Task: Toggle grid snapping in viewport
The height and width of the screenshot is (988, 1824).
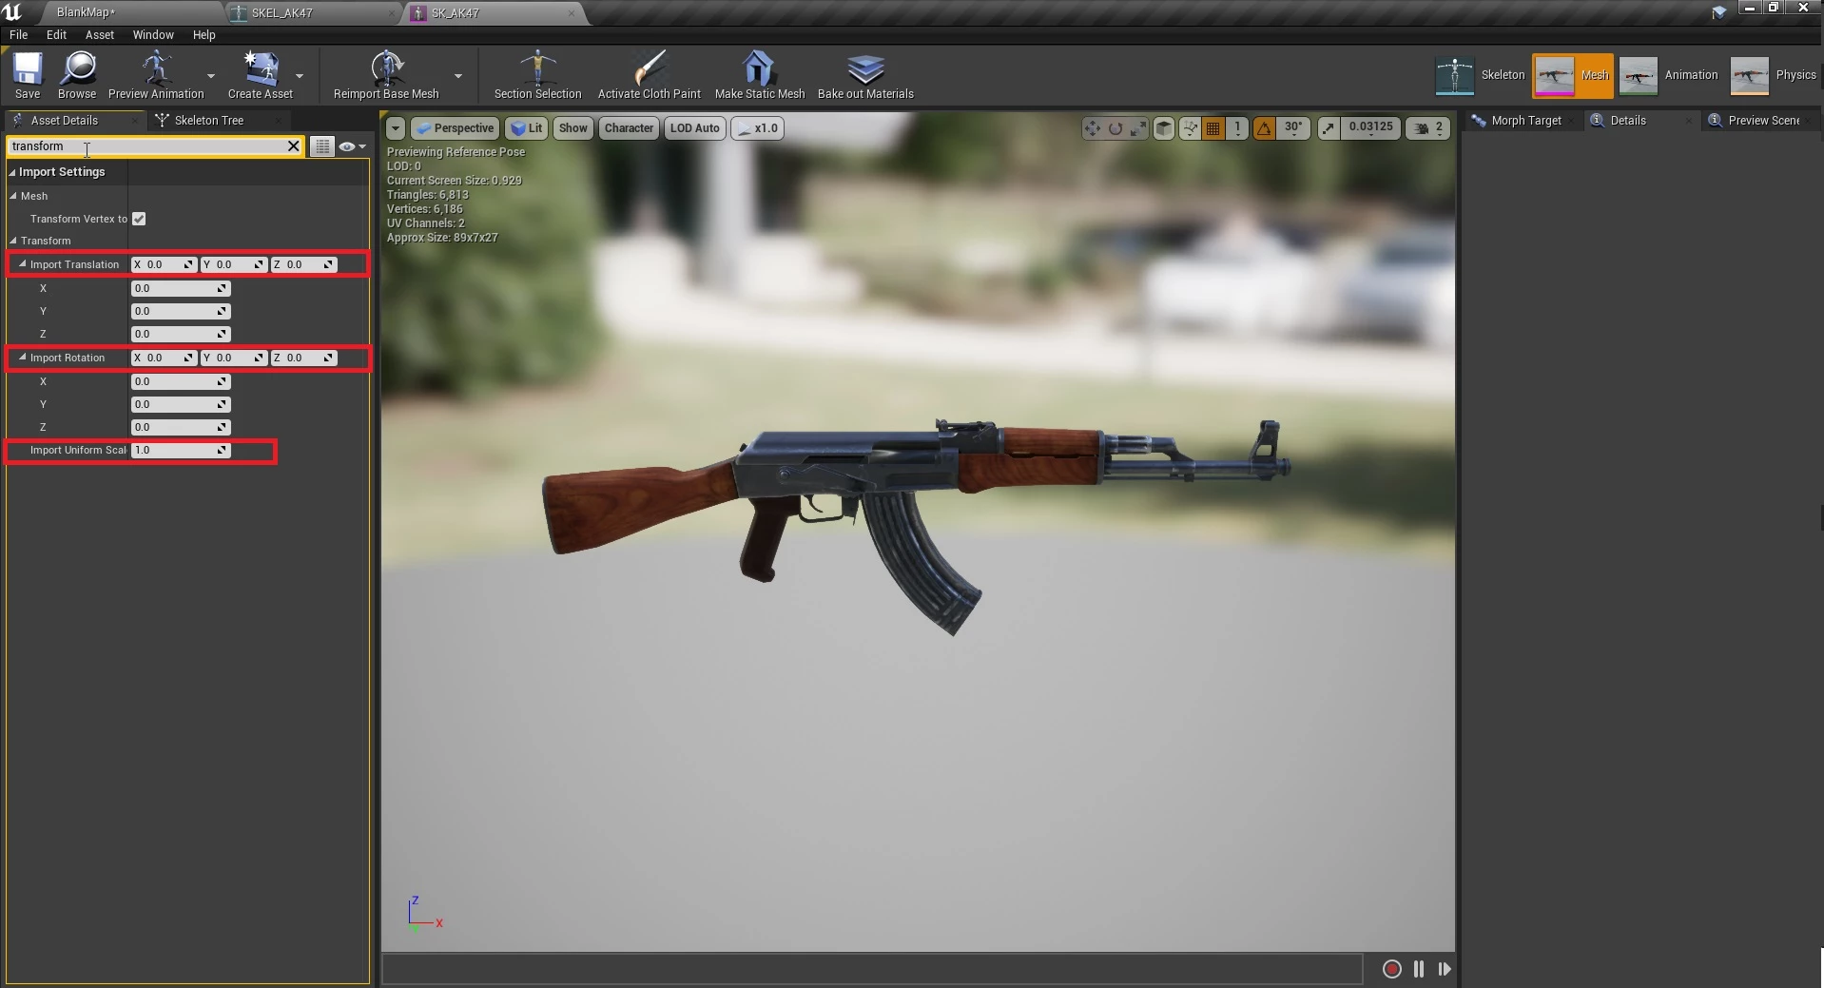Action: click(1213, 127)
